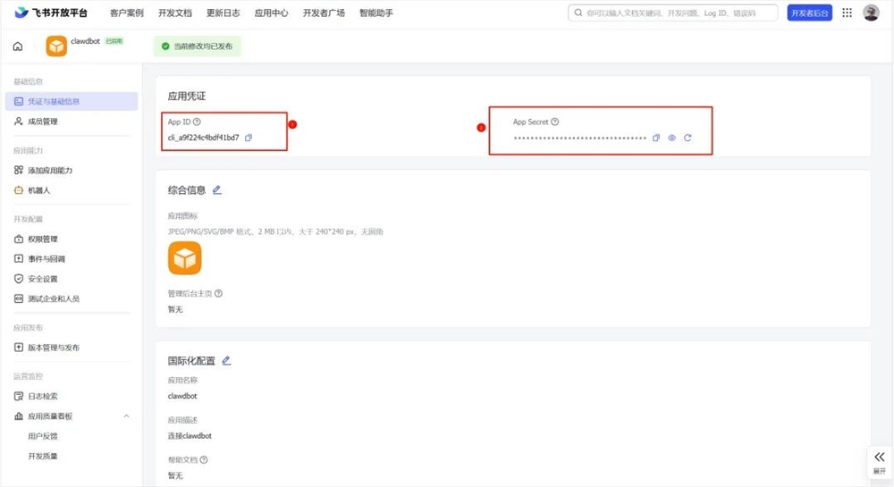Regenerate the App Secret with refresh icon

pos(687,138)
